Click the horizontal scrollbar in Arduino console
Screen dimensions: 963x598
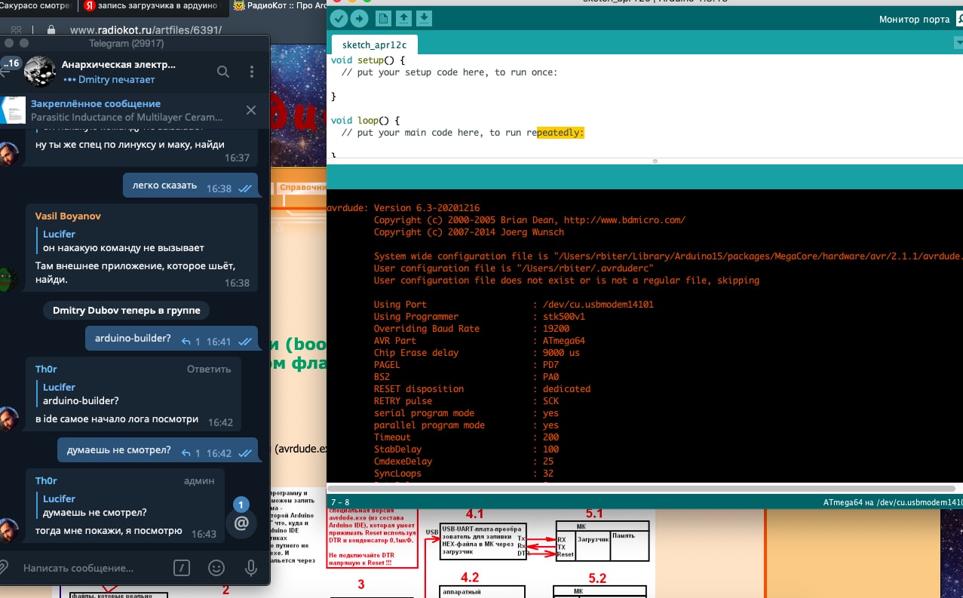[639, 488]
